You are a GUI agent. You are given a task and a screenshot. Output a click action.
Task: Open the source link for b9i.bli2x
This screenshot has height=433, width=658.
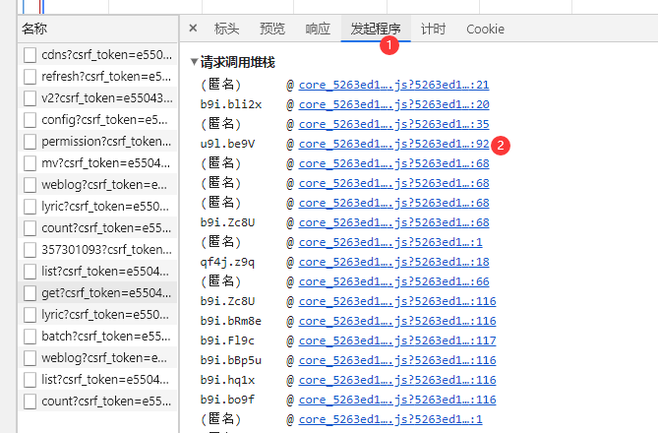pos(393,104)
